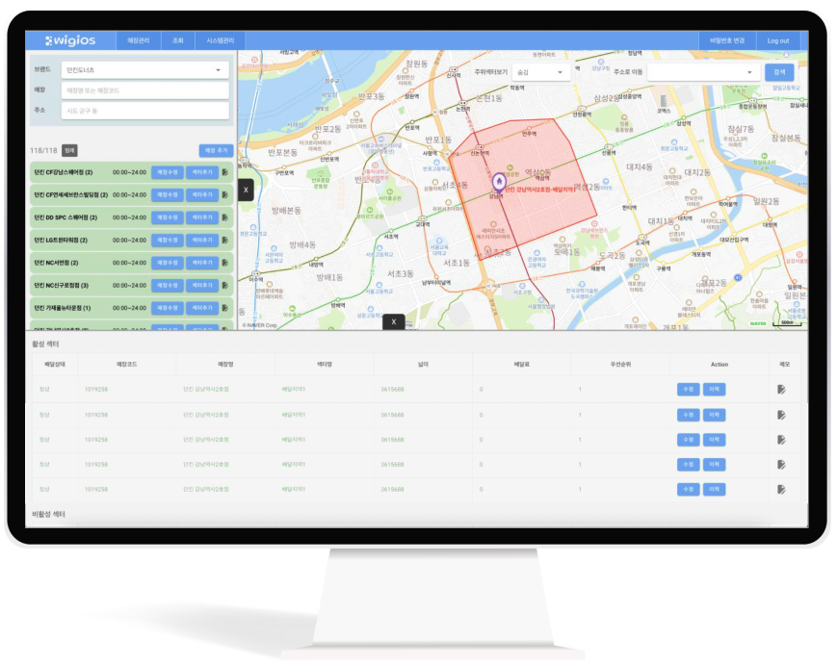Viewport: 837px width, 663px height.
Task: Click the 배달료 column header
Action: 521,365
